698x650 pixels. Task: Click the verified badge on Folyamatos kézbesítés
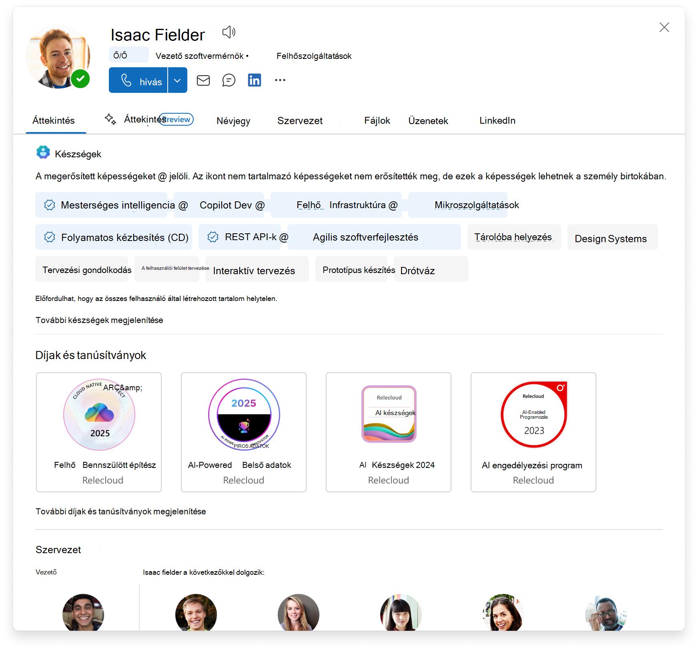pyautogui.click(x=50, y=237)
